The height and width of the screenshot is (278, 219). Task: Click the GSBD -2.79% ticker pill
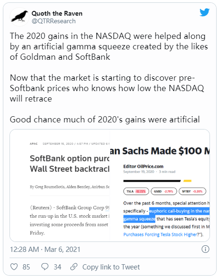coord(164,191)
